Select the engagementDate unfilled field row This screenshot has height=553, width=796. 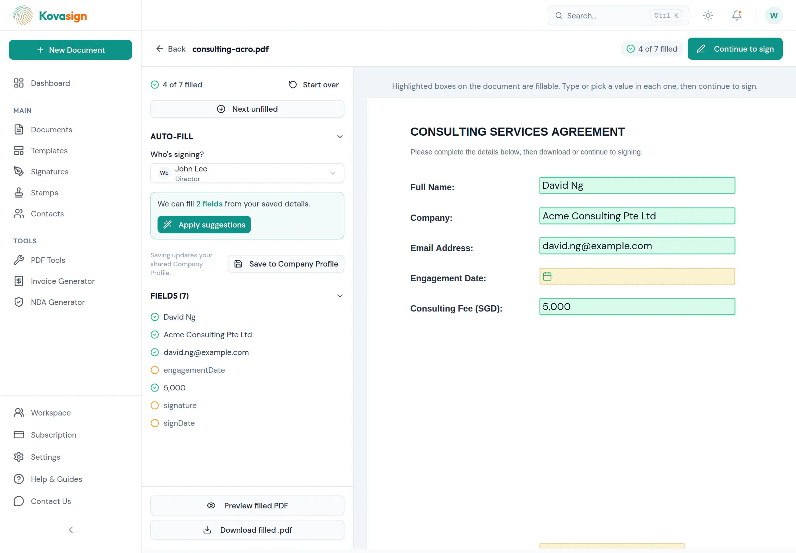[x=247, y=370]
